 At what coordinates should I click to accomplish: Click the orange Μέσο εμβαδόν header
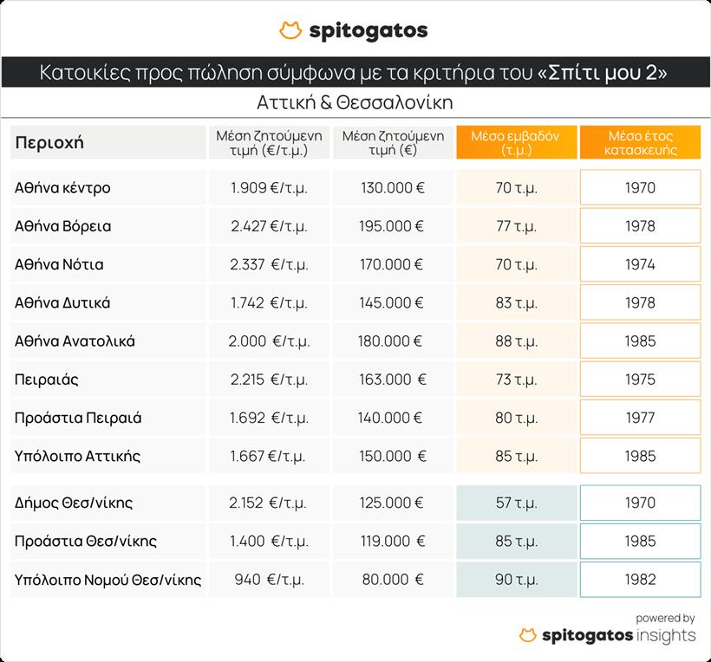click(516, 143)
